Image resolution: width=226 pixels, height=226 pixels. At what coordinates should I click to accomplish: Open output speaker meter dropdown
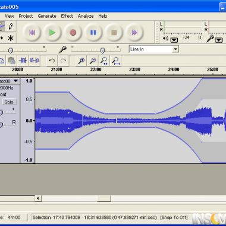pyautogui.click(x=174, y=40)
